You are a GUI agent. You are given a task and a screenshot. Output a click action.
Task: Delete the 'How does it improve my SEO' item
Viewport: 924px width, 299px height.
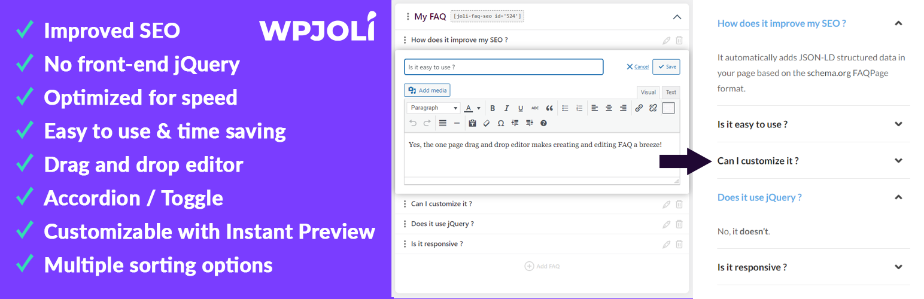pos(679,40)
